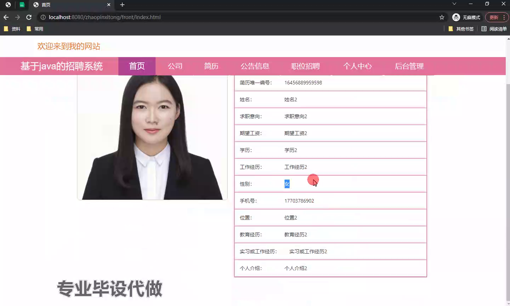510x306 pixels.
Task: Click the 姓名2 value
Action: [291, 100]
